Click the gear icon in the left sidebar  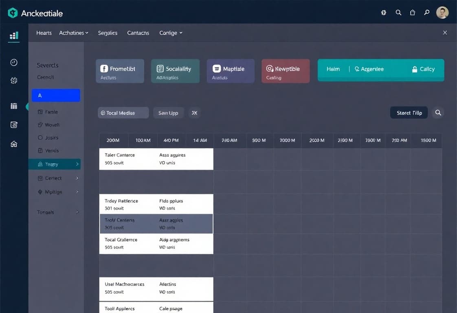coord(13,80)
